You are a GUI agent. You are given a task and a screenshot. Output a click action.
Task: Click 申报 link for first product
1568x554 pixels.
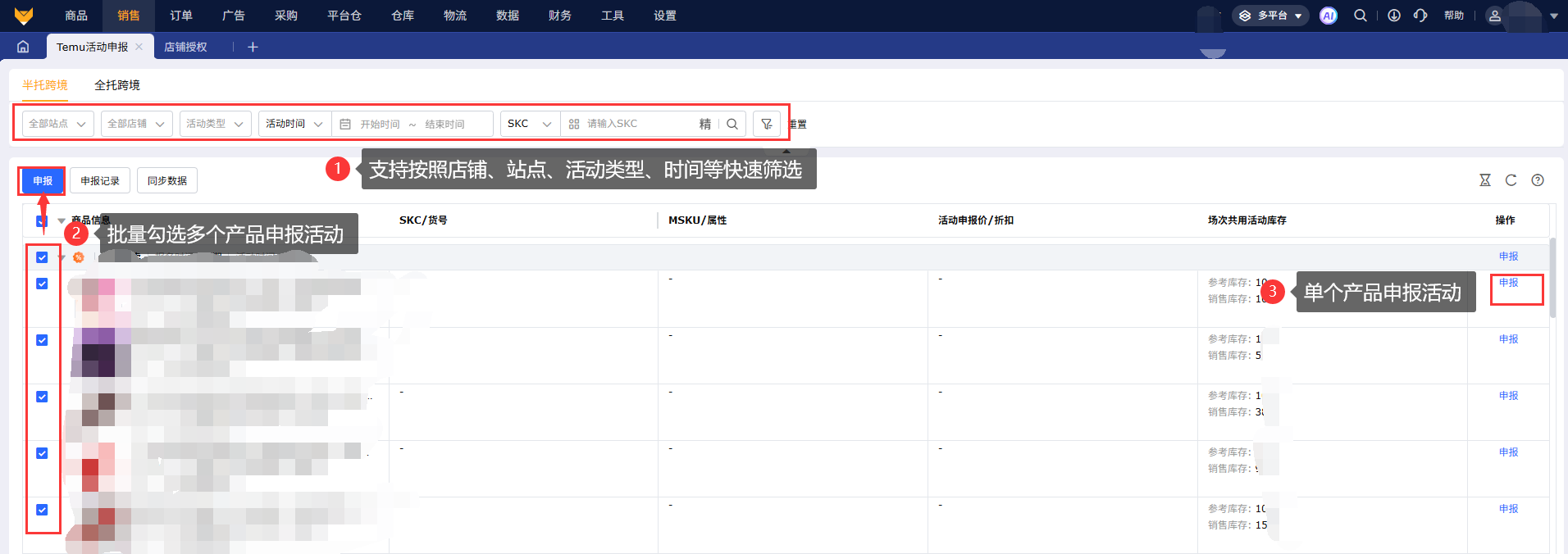tap(1509, 283)
